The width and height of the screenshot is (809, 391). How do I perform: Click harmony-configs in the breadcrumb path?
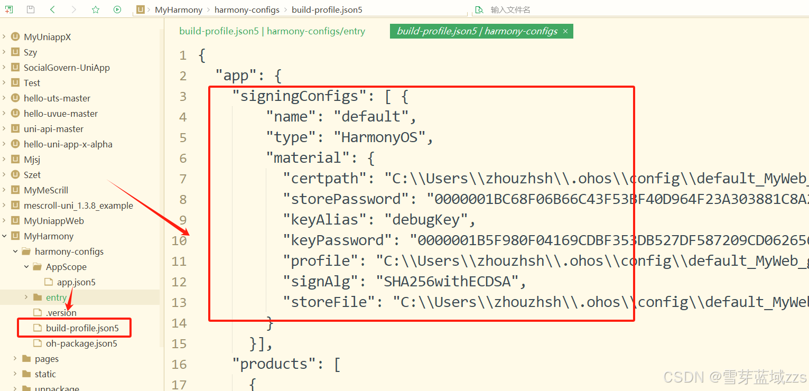[246, 10]
